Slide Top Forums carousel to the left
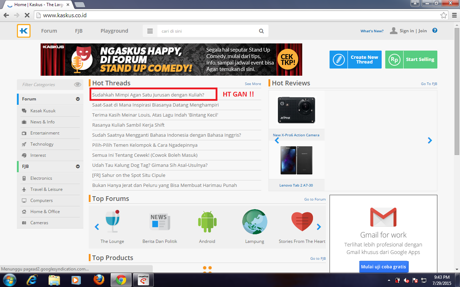The image size is (460, 287). point(97,227)
